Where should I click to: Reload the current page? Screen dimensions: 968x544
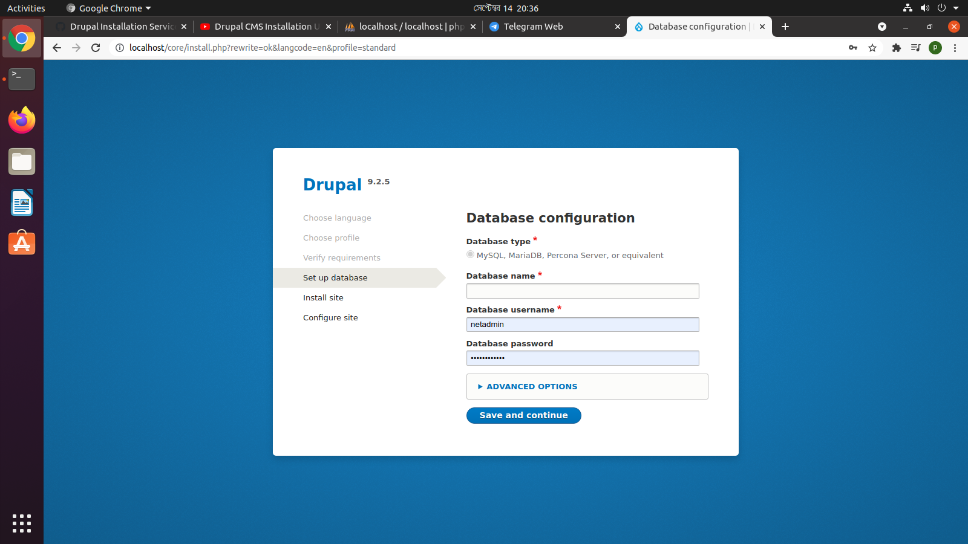click(96, 48)
